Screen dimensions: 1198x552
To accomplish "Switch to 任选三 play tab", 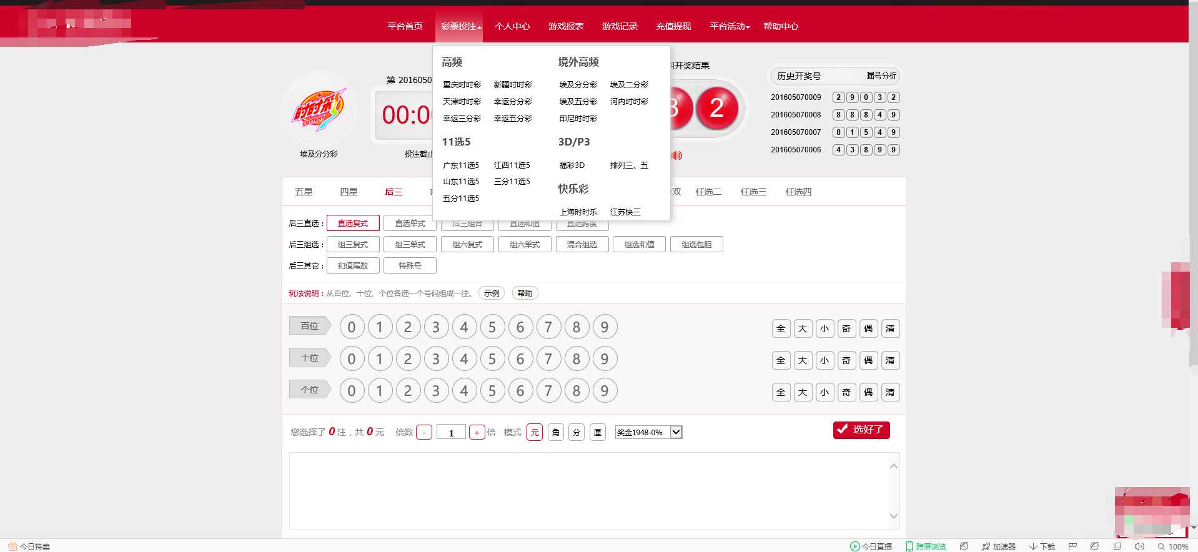I will coord(753,192).
